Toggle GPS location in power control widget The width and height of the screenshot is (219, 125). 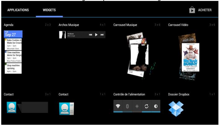point(137,106)
